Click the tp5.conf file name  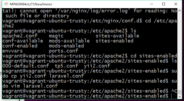click(x=66, y=66)
